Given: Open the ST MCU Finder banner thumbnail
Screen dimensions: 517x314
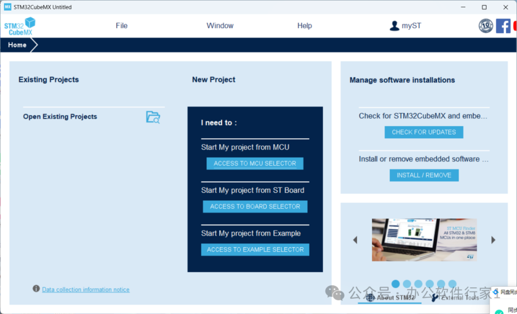Looking at the screenshot, I should coord(424,240).
